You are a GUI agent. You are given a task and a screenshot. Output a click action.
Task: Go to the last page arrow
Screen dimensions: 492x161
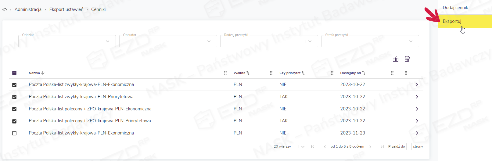coord(382,147)
